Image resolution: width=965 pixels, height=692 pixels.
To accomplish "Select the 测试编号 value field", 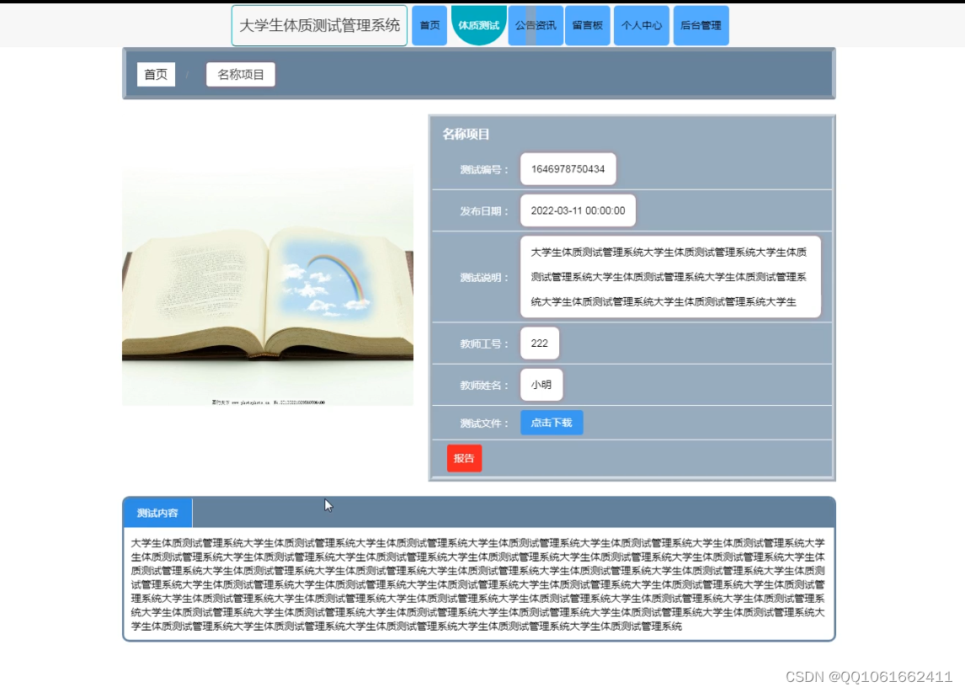I will tap(568, 168).
